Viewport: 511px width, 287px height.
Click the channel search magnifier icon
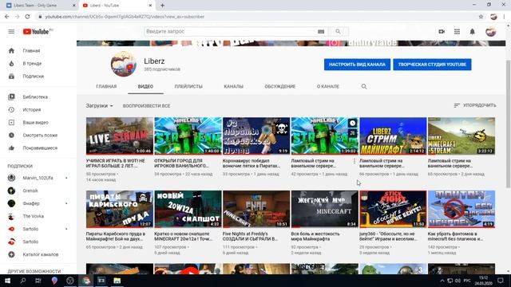pyautogui.click(x=364, y=87)
